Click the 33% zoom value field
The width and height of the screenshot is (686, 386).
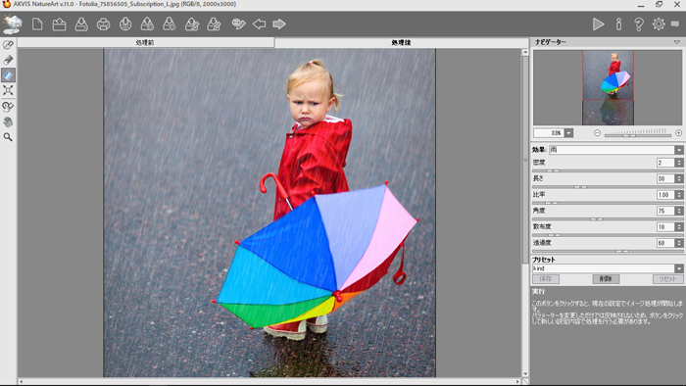(549, 133)
